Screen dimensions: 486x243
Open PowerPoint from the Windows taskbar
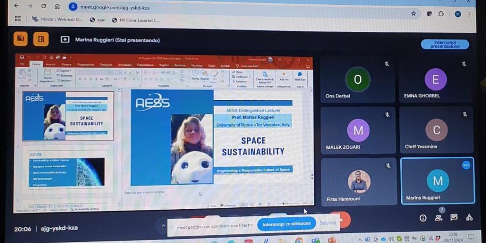[x=332, y=240]
